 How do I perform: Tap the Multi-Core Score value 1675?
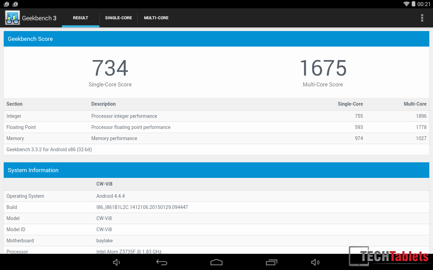(323, 68)
